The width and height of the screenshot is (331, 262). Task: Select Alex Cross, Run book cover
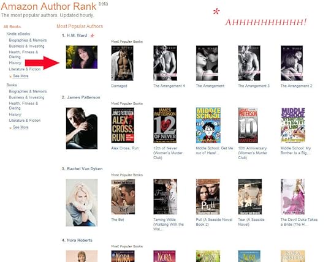pos(123,125)
